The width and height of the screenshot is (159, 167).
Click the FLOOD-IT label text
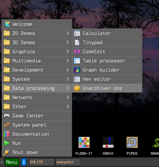coord(84,153)
